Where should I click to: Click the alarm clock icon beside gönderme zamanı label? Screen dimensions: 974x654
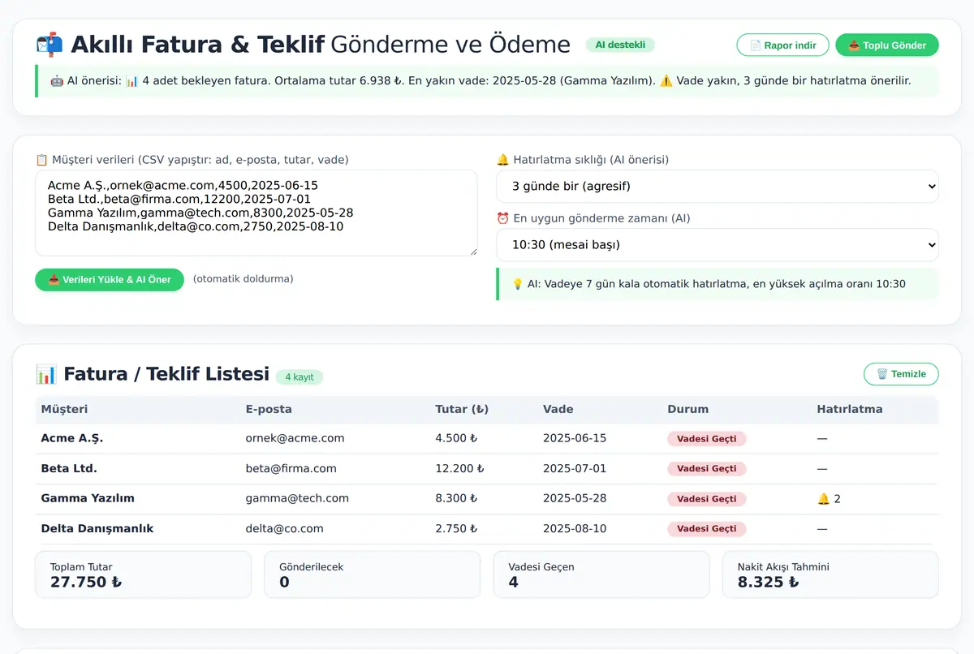pos(502,218)
